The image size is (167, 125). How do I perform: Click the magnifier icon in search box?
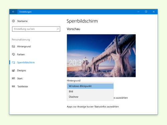click(x=58, y=29)
